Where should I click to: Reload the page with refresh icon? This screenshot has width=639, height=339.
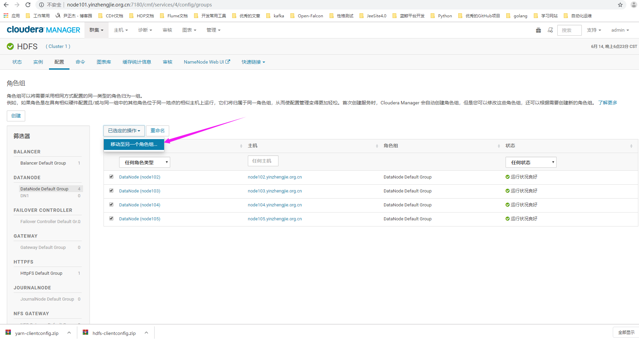pyautogui.click(x=28, y=5)
